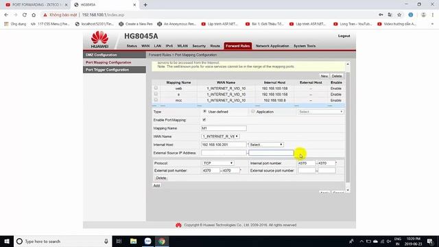439x247 pixels.
Task: Click the browser back arrow
Action: (6, 15)
